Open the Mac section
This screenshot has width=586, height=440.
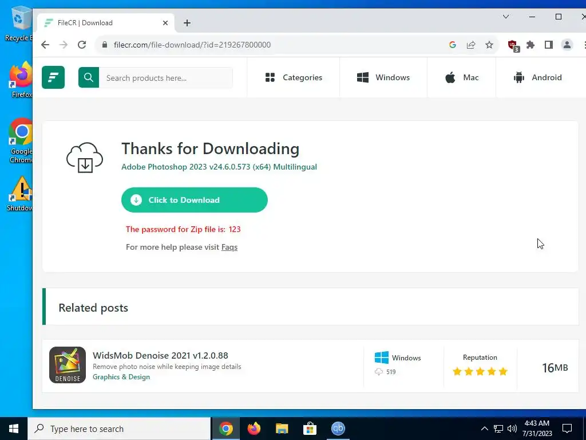(462, 77)
